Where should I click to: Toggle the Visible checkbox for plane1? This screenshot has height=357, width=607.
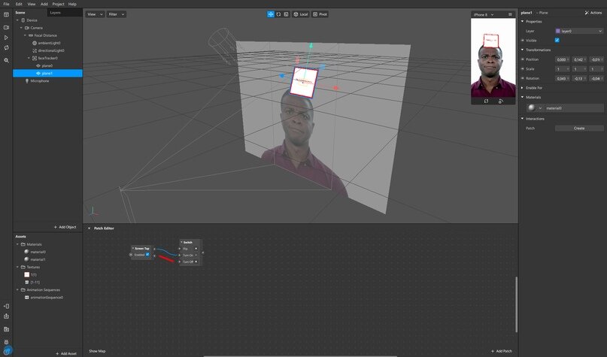(x=557, y=40)
